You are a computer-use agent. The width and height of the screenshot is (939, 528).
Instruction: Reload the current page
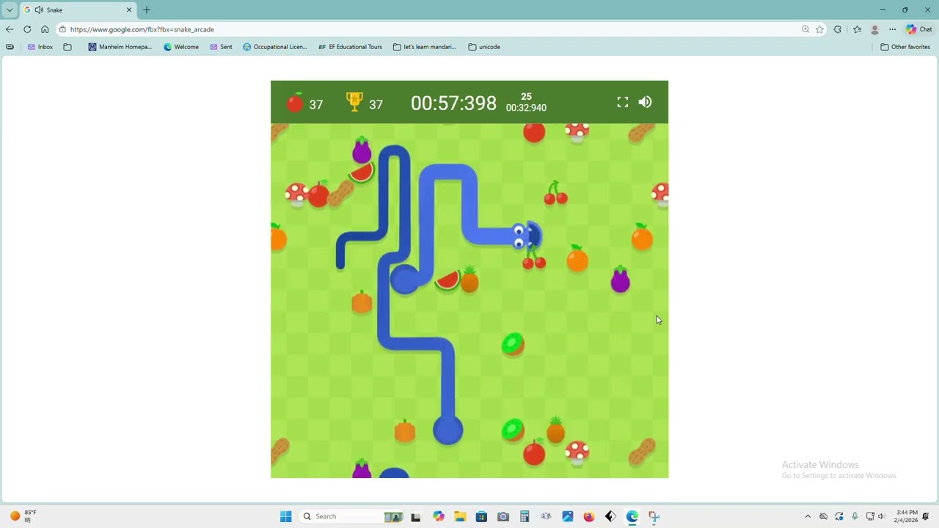[27, 29]
